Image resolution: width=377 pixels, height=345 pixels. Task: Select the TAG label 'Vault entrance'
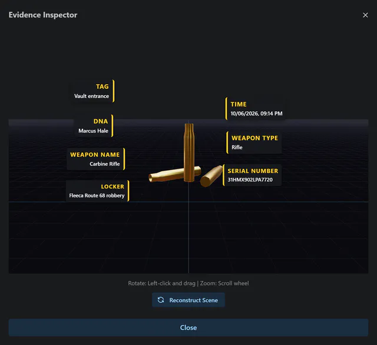coord(91,96)
